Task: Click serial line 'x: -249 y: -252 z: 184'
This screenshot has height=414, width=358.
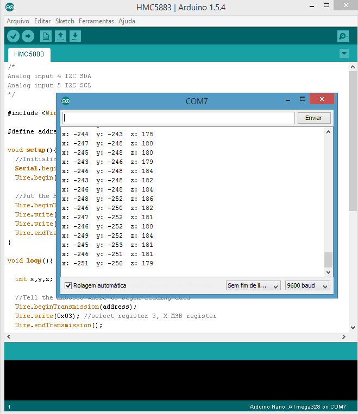Action: point(108,235)
